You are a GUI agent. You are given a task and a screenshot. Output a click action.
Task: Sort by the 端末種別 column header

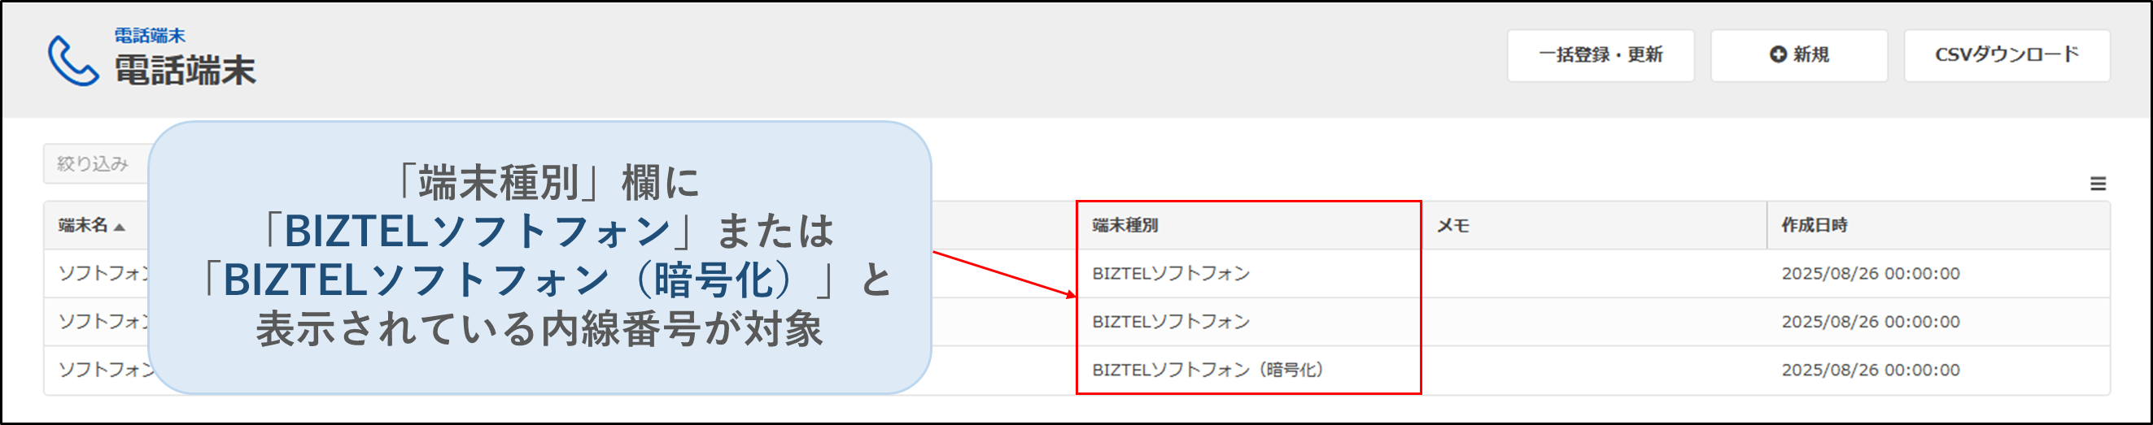(x=1125, y=225)
